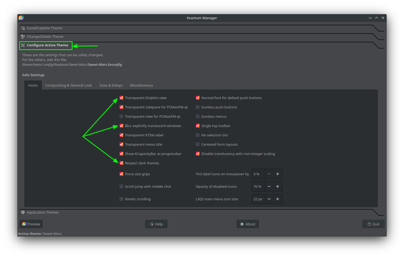Click the Preview button
This screenshot has width=404, height=257.
click(x=31, y=224)
